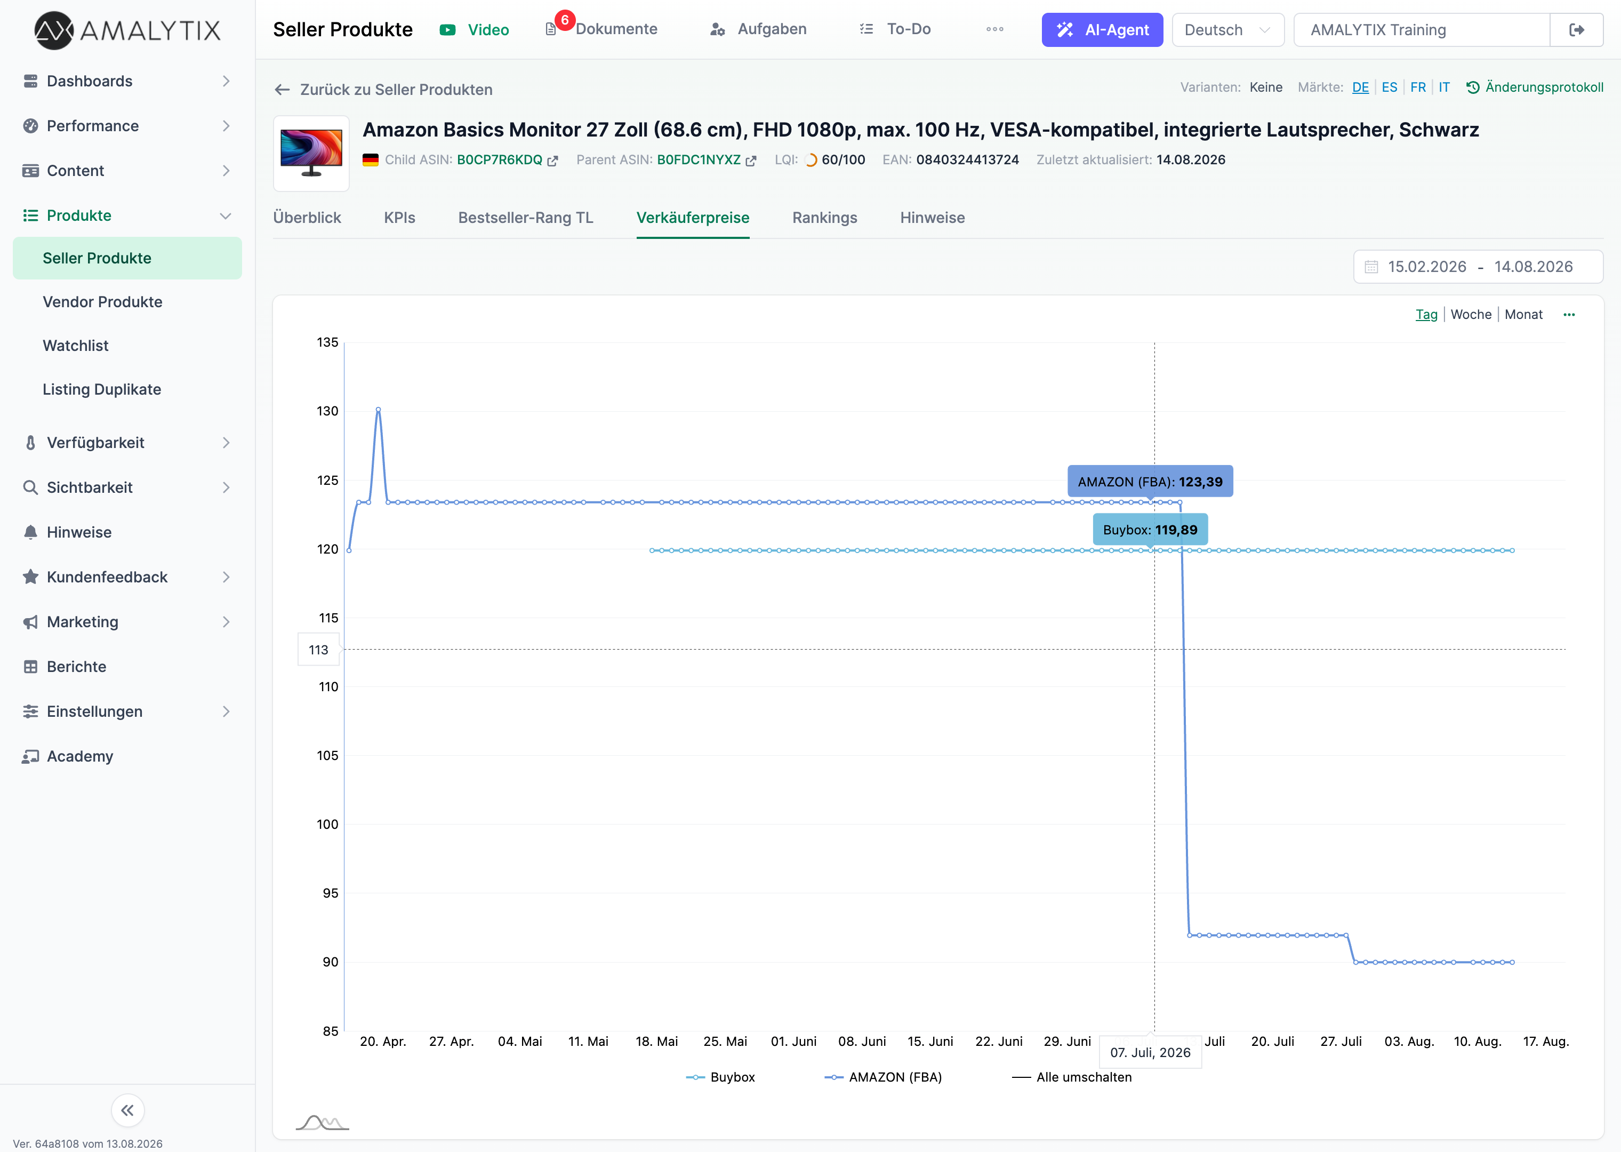Image resolution: width=1621 pixels, height=1152 pixels.
Task: Click the AMAZON (FBA) peak point at 130
Action: (x=378, y=409)
